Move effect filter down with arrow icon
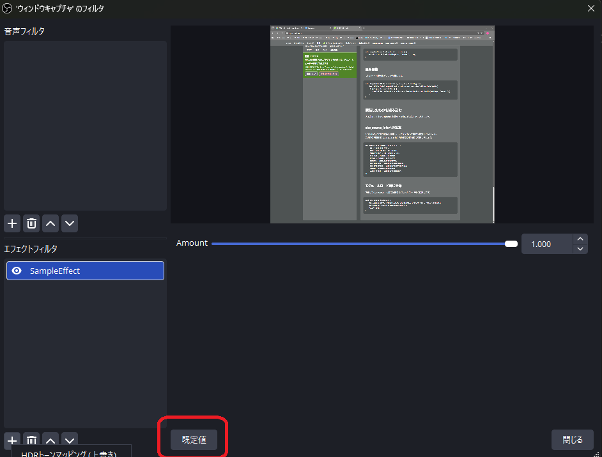This screenshot has height=457, width=602. coord(70,440)
